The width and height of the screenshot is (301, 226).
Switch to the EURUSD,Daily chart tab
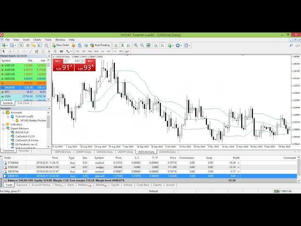pyautogui.click(x=104, y=152)
